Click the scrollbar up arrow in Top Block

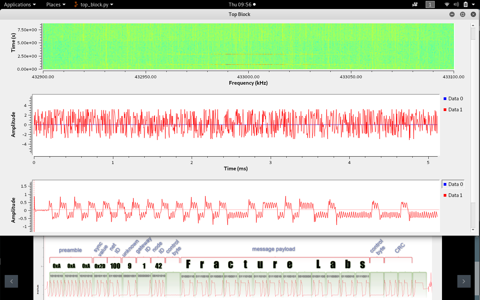click(x=473, y=25)
